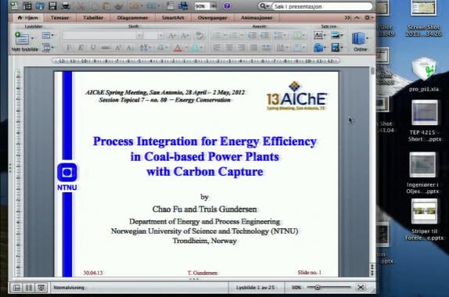Open the Ordne arrange icon
This screenshot has width=449, height=297.
(x=360, y=41)
